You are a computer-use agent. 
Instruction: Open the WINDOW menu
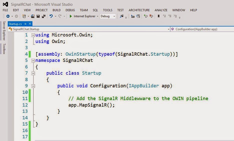coord(179,10)
